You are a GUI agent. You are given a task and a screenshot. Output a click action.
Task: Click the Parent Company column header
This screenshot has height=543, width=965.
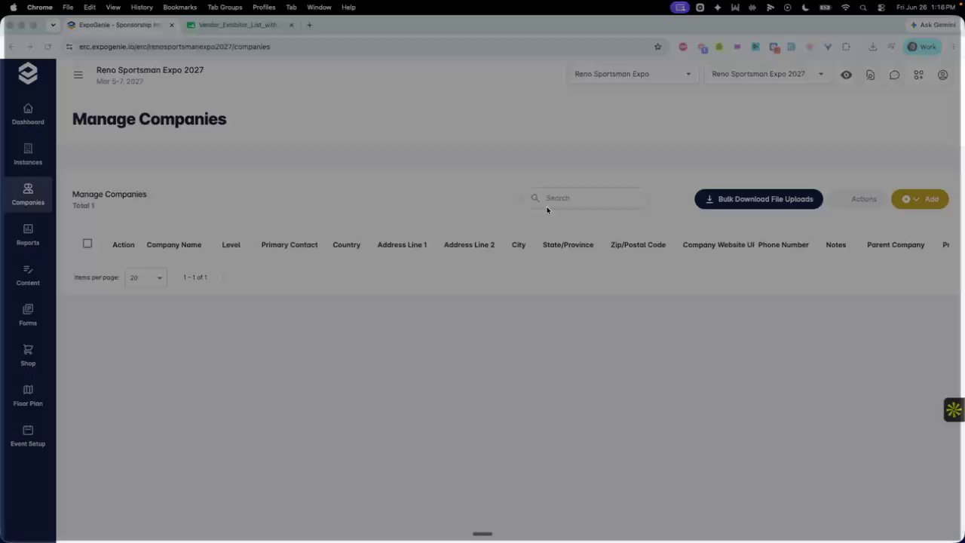coord(896,244)
